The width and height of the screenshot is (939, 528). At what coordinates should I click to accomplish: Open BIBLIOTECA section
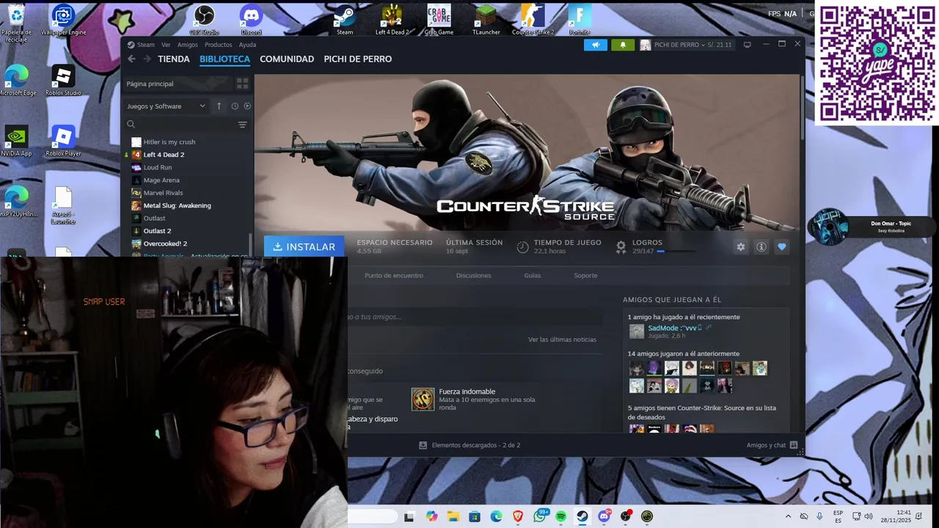click(224, 59)
